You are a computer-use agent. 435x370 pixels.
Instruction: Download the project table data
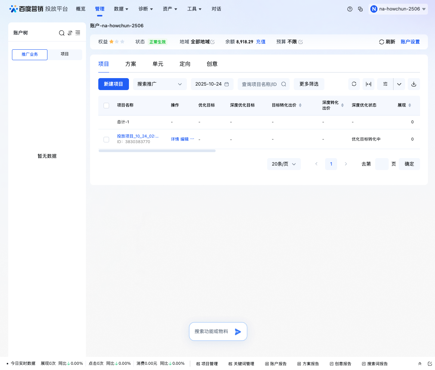click(414, 84)
